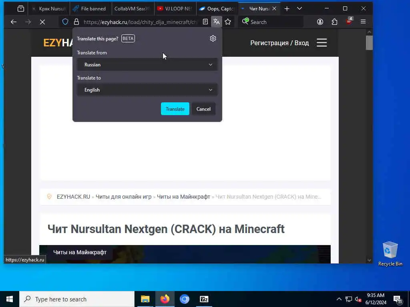
Task: Switch to Кряк Nursultan tab
Action: coord(49,9)
